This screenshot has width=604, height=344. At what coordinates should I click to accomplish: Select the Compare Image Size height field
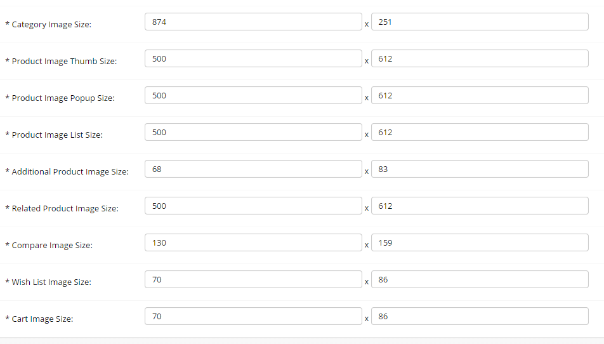tap(480, 243)
